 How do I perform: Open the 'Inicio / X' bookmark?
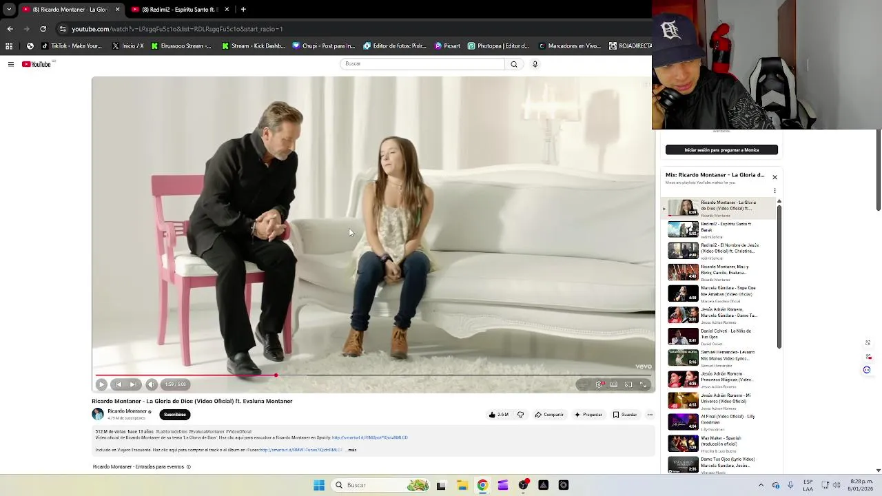[x=127, y=46]
